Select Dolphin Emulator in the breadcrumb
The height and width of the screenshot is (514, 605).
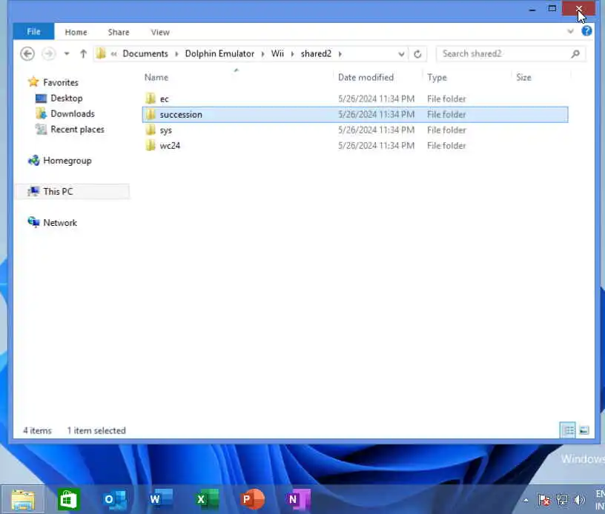219,53
